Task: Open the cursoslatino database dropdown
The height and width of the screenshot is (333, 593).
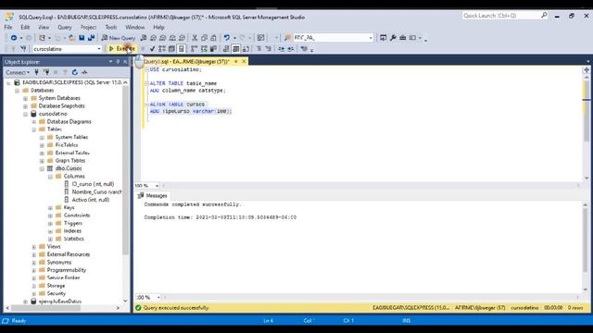Action: (99, 49)
